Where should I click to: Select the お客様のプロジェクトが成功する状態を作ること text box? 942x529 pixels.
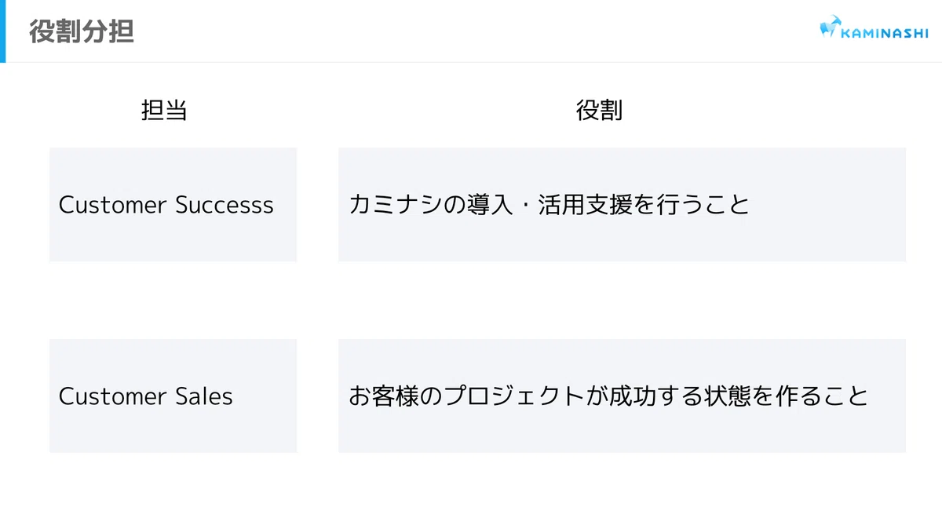point(622,396)
